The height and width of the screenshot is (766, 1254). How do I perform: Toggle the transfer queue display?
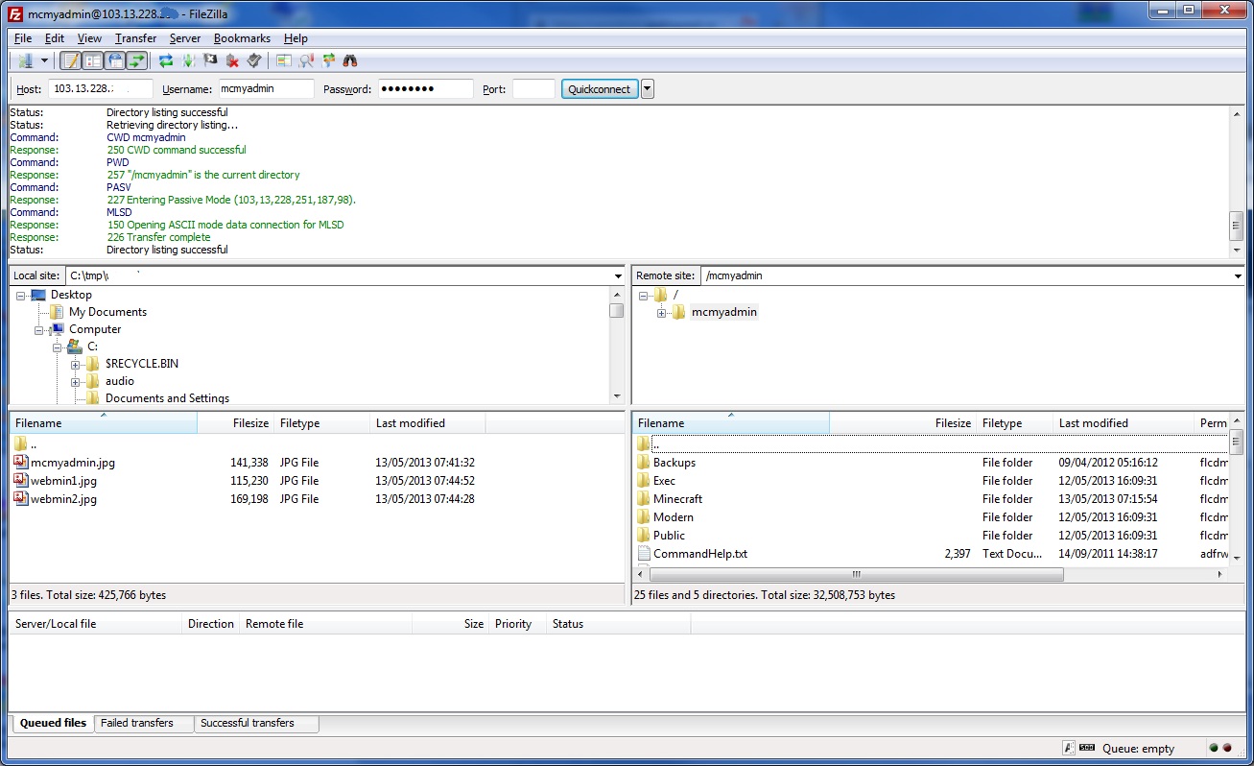137,60
